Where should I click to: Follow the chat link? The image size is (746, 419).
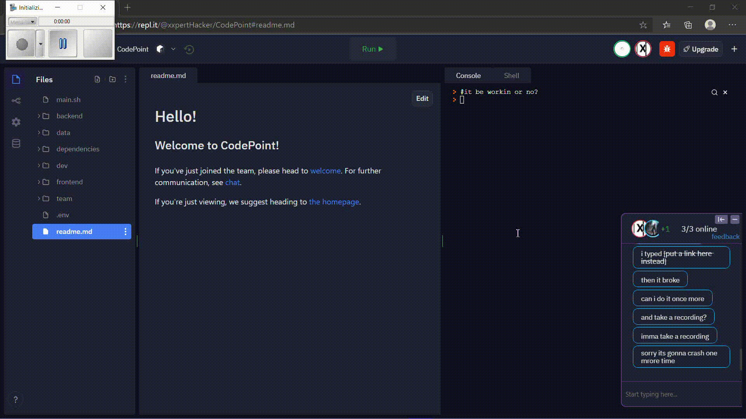(x=232, y=182)
